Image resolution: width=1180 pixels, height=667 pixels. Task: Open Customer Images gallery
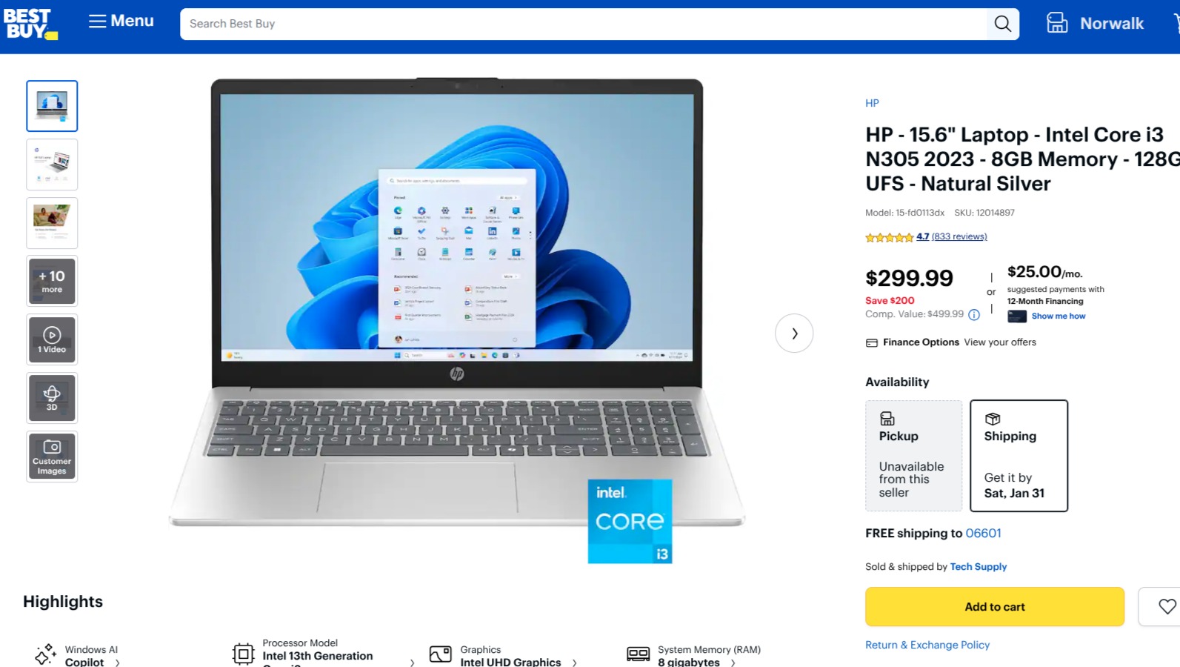click(x=52, y=457)
